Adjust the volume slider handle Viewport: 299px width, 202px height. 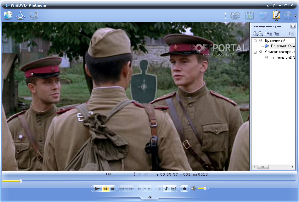point(205,189)
